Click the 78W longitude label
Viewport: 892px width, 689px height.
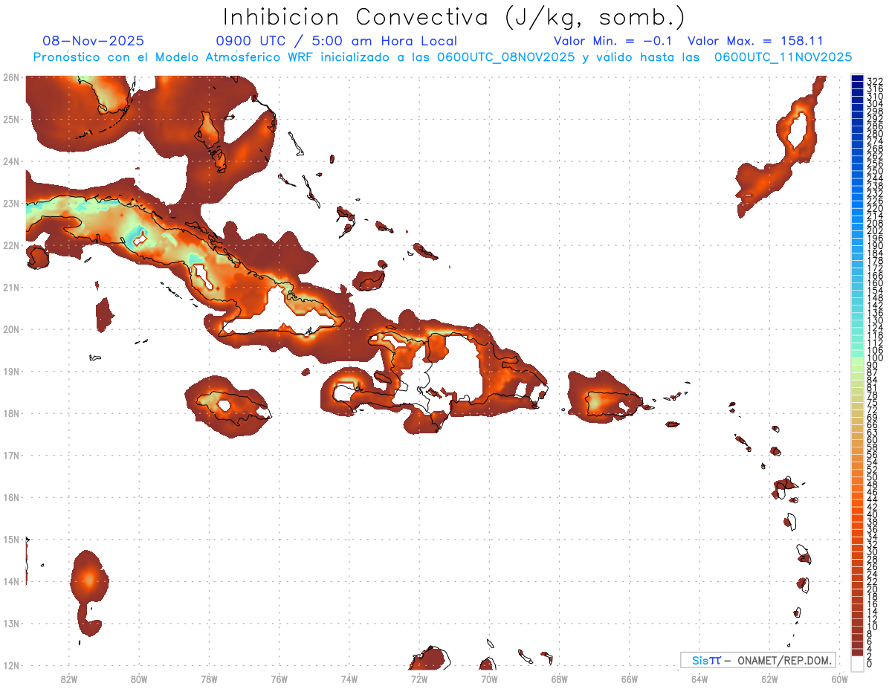(209, 679)
